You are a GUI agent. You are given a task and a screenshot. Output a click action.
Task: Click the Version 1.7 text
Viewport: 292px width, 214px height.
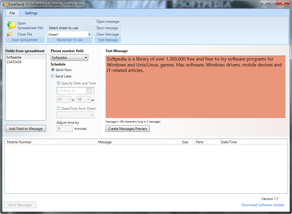[x=270, y=199]
